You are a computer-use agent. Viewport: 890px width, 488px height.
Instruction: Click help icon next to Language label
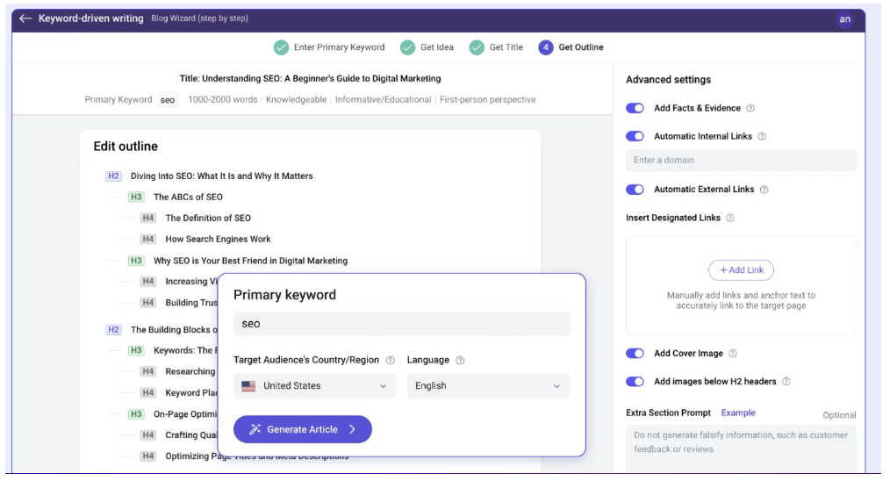[x=461, y=361]
